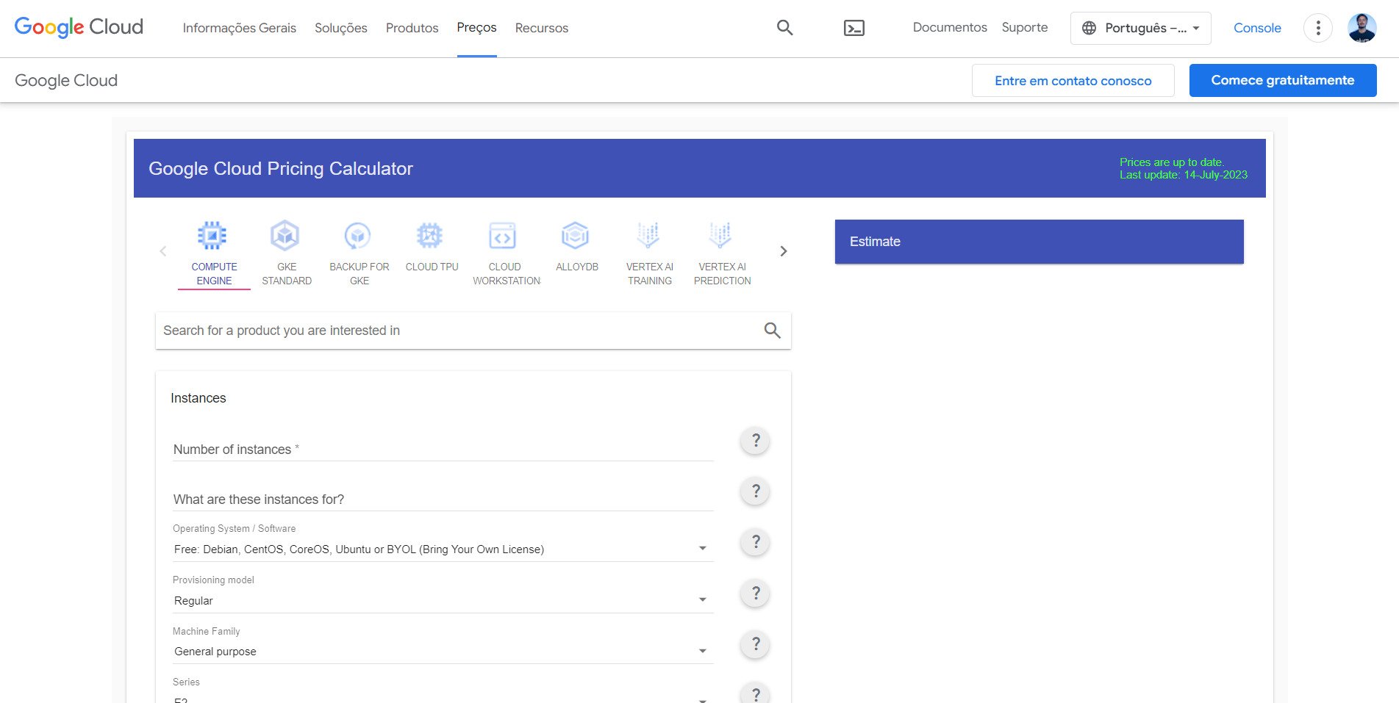The height and width of the screenshot is (703, 1399).
Task: Expand the Series dropdown
Action: (443, 699)
